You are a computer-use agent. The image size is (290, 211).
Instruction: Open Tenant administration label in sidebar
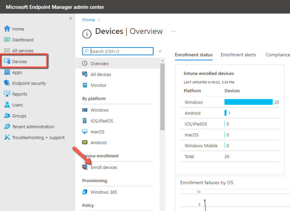[33, 127]
